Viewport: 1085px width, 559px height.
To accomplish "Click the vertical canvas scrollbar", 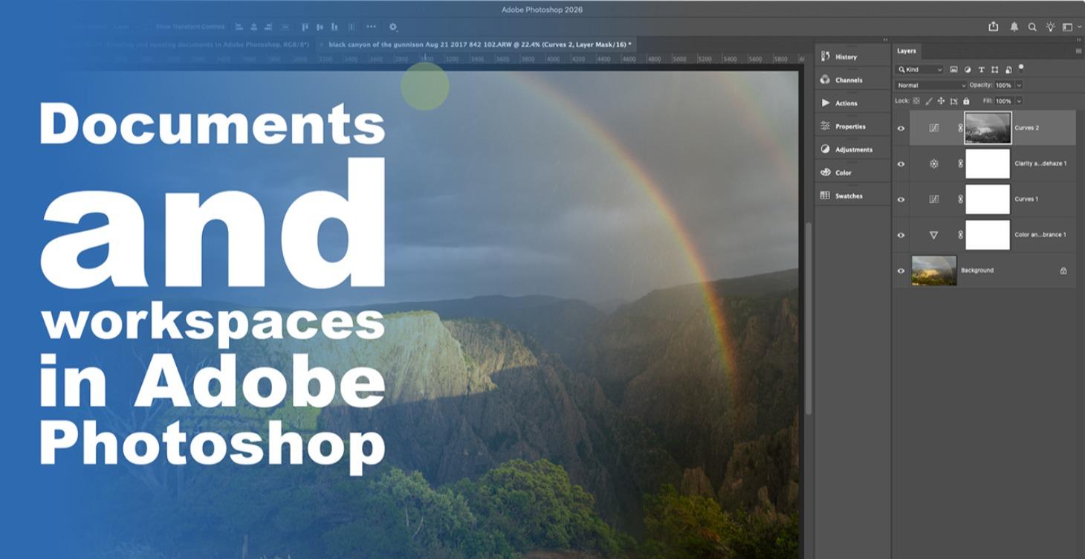I will [x=808, y=320].
